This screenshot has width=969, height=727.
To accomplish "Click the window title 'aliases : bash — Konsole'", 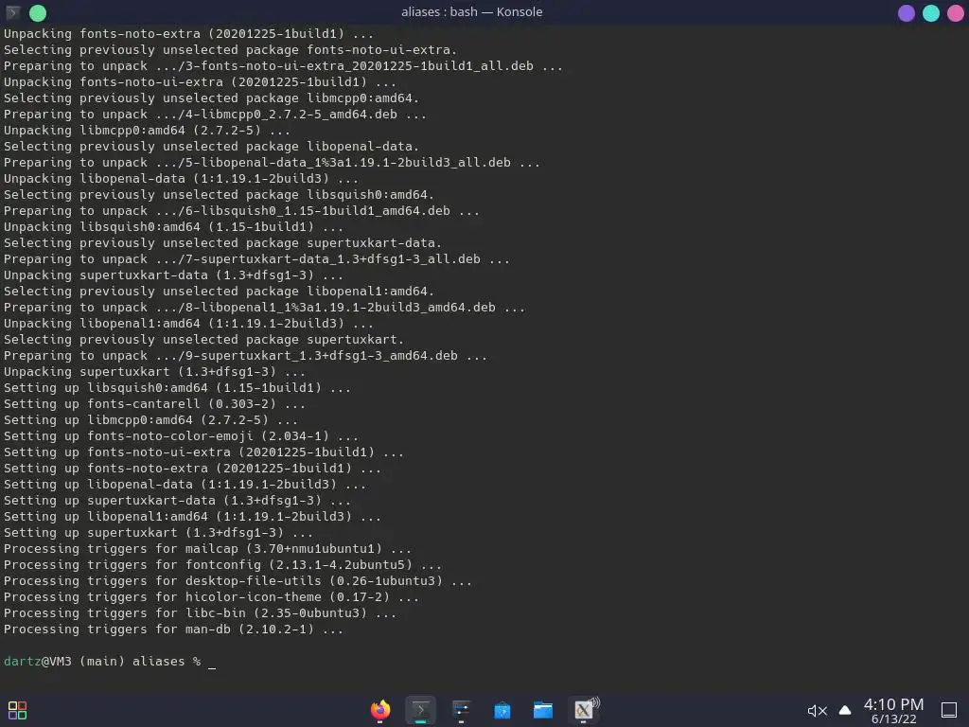I will click(471, 11).
